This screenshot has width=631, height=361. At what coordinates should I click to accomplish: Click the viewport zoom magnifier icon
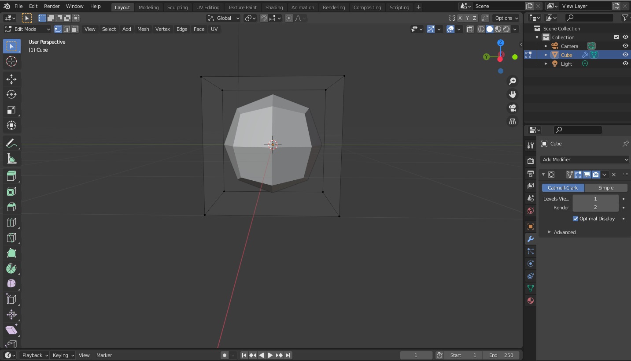513,81
